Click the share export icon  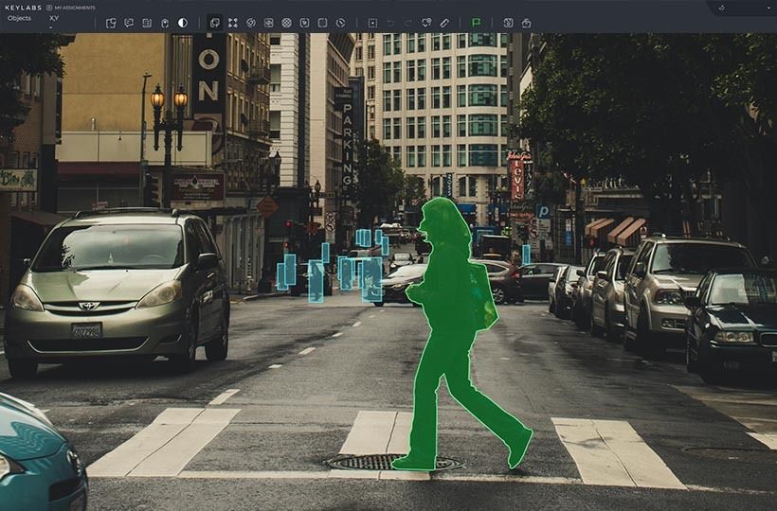526,23
